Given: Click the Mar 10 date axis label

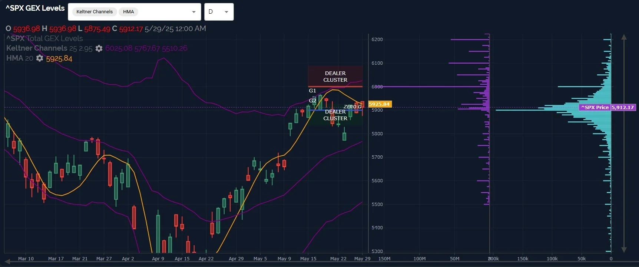Looking at the screenshot, I should click(x=26, y=258).
